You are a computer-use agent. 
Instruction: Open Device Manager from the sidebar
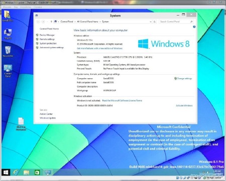point(47,35)
